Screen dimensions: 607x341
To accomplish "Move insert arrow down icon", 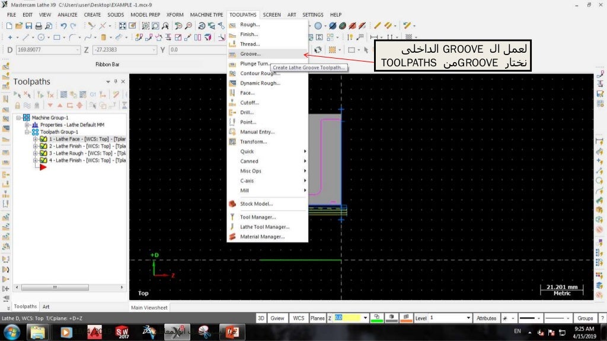I will 50,105.
